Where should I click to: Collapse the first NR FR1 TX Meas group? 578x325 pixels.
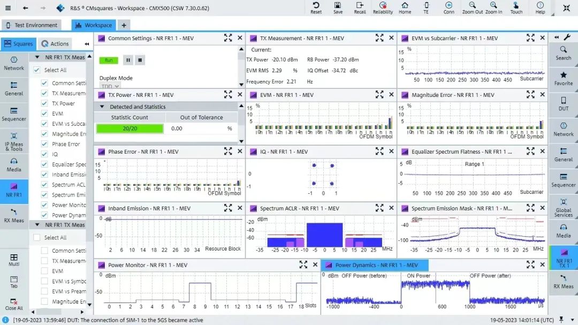click(37, 57)
